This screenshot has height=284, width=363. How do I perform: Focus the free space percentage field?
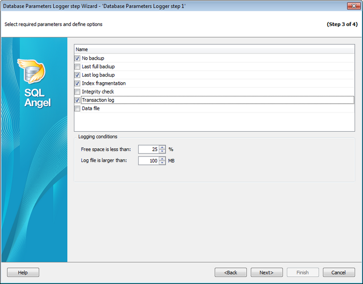149,149
